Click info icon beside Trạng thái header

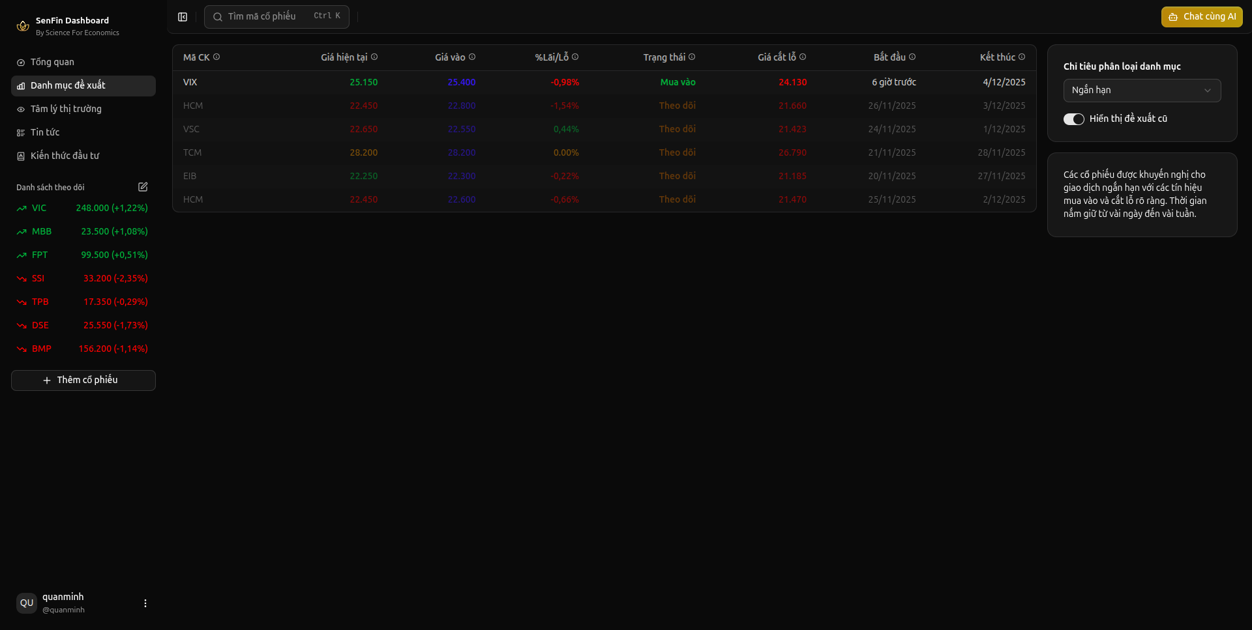(x=692, y=57)
